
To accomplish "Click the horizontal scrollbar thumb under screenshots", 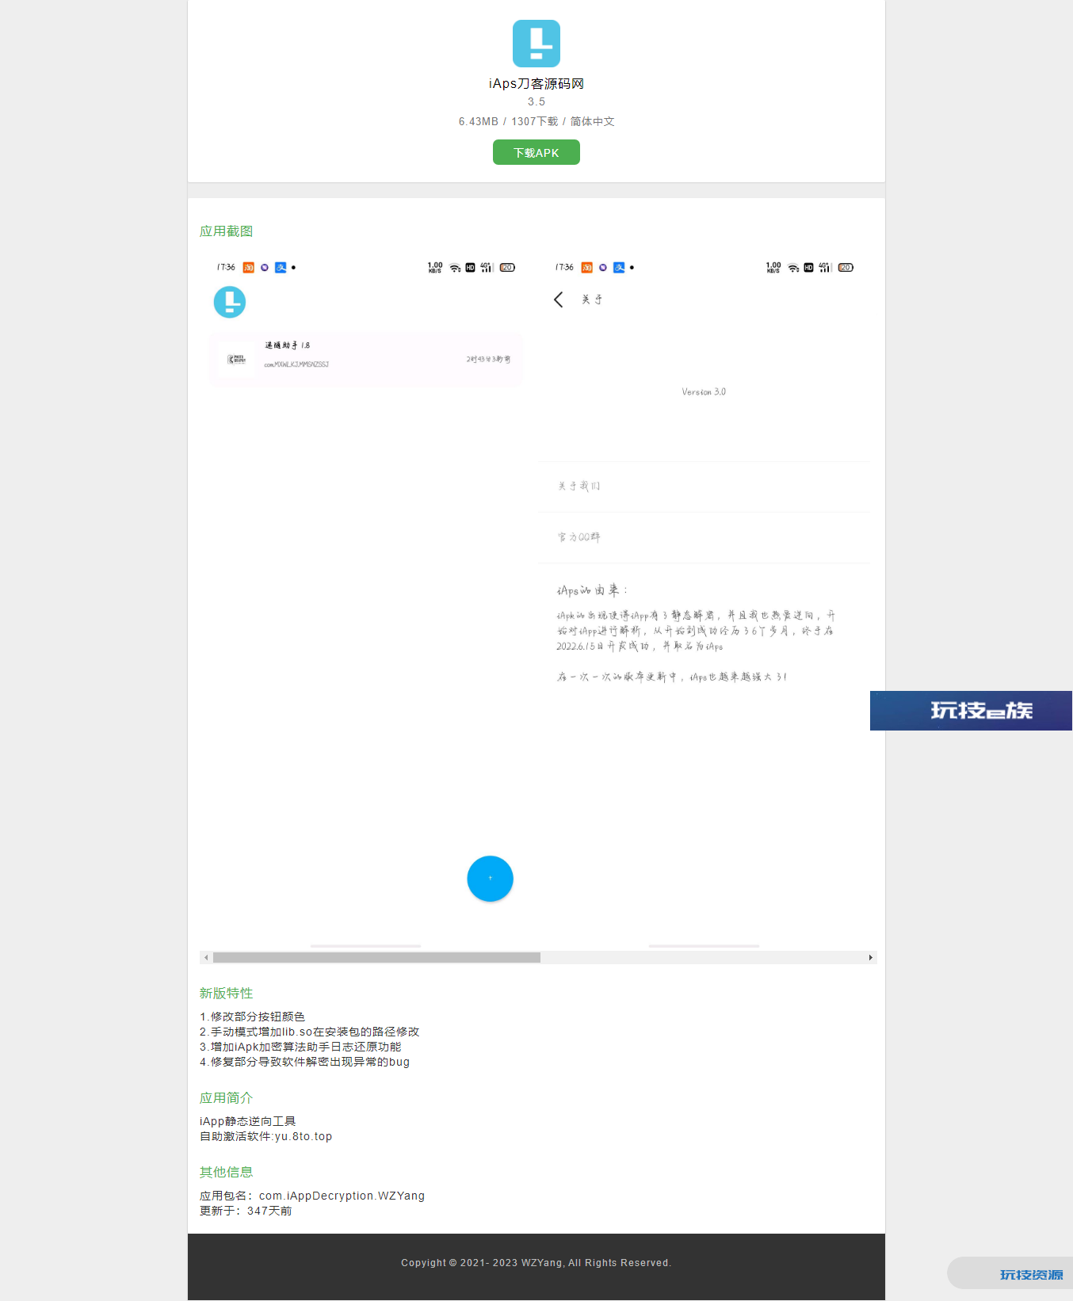I will (376, 957).
